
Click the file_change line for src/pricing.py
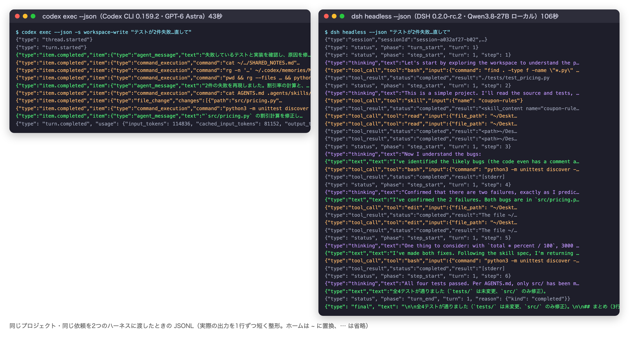[149, 101]
